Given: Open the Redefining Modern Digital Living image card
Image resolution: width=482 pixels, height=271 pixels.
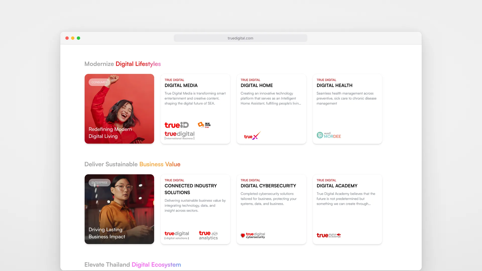Looking at the screenshot, I should click(119, 109).
